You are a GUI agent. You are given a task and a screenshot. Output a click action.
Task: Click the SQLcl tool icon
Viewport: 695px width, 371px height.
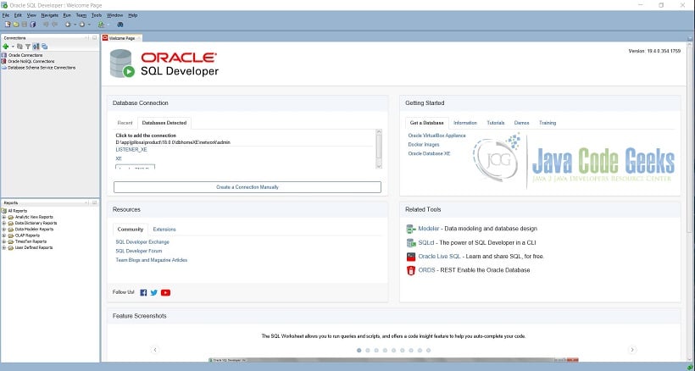click(x=411, y=242)
